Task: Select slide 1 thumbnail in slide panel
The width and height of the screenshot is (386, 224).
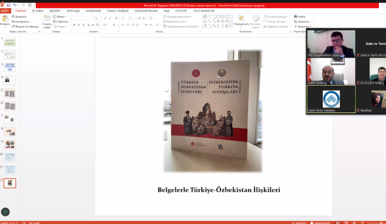Action: click(10, 42)
